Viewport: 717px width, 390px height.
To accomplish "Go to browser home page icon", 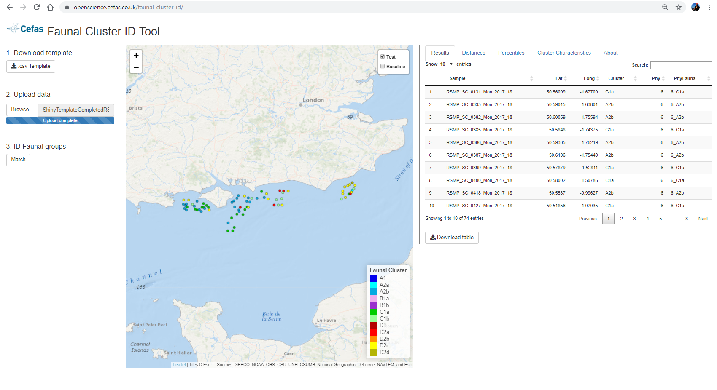I will click(50, 7).
